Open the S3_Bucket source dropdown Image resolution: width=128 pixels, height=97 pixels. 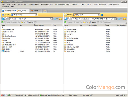click(x=99, y=15)
